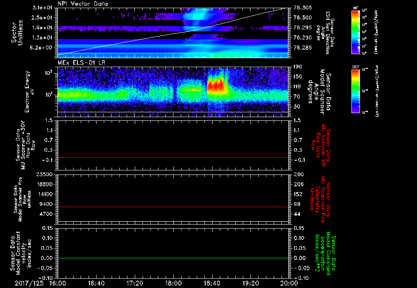Click the NF rainbow color bar
417x288 pixels.
point(356,32)
